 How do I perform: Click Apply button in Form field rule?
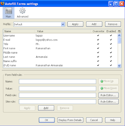point(27,108)
